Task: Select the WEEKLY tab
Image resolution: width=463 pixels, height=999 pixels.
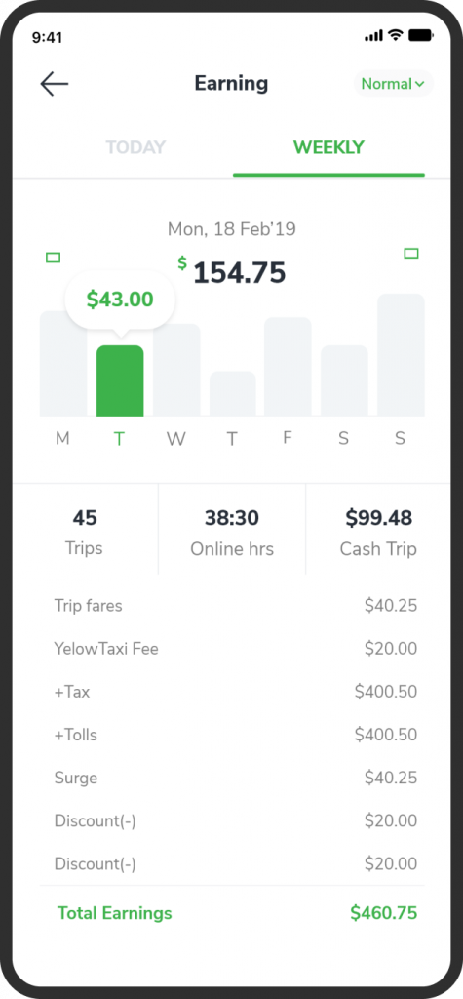Action: (328, 148)
